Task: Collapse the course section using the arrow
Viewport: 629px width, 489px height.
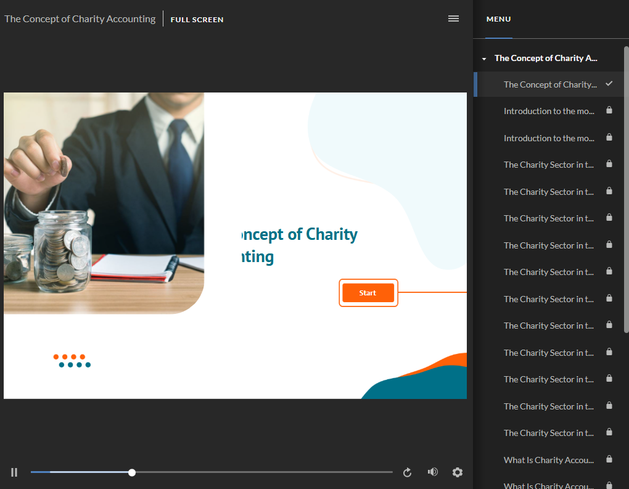Action: click(484, 59)
